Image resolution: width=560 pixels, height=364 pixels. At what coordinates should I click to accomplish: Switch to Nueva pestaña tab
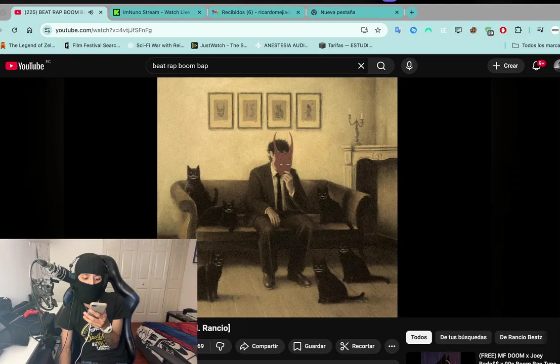pyautogui.click(x=338, y=12)
